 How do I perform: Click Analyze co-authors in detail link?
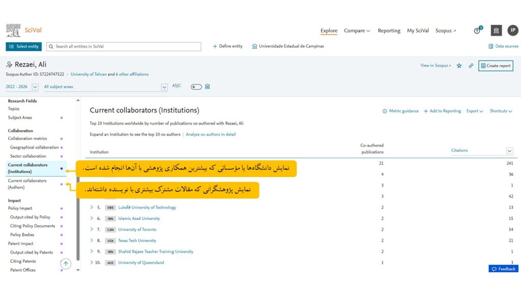pyautogui.click(x=211, y=134)
